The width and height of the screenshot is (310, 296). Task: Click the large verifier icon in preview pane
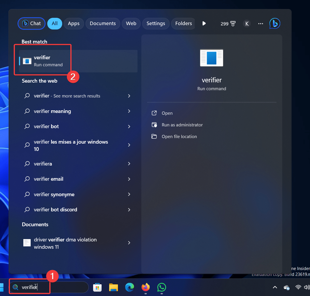pos(211,58)
